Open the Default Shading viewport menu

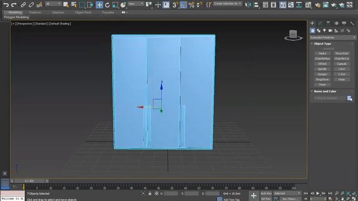coord(60,23)
